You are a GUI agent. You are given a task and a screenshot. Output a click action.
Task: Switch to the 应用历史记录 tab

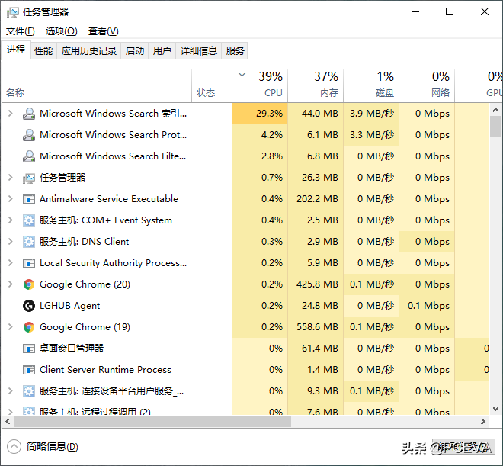coord(89,50)
